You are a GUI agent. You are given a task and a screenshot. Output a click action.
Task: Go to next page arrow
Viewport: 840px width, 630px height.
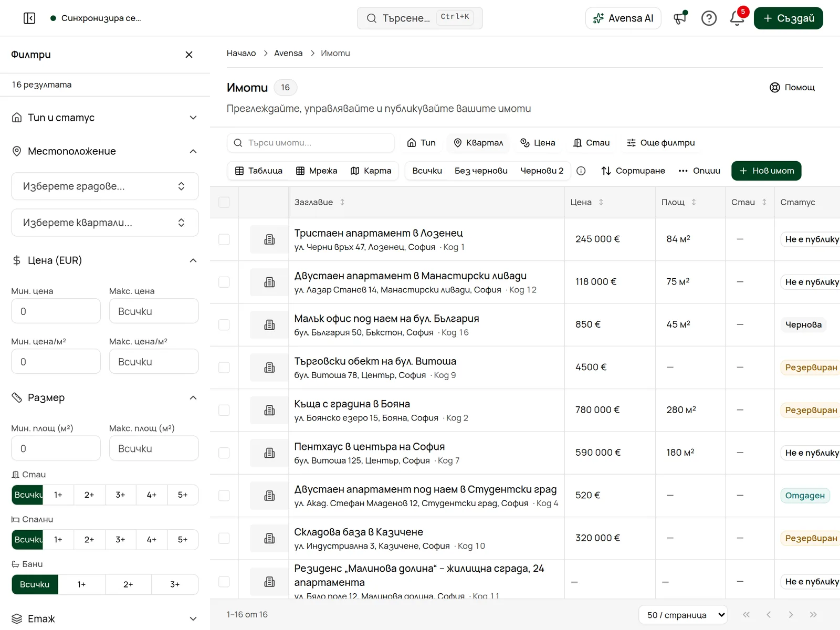pyautogui.click(x=791, y=615)
